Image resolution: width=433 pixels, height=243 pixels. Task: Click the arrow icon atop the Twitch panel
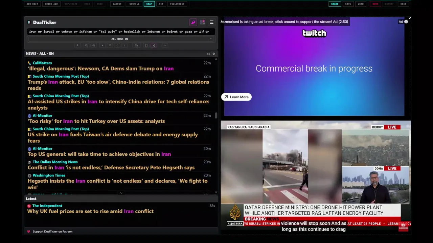point(410,18)
